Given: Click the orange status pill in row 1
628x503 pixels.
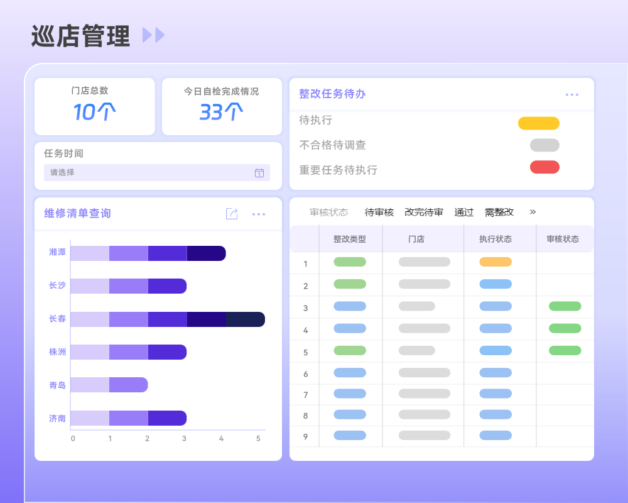Looking at the screenshot, I should tap(494, 262).
